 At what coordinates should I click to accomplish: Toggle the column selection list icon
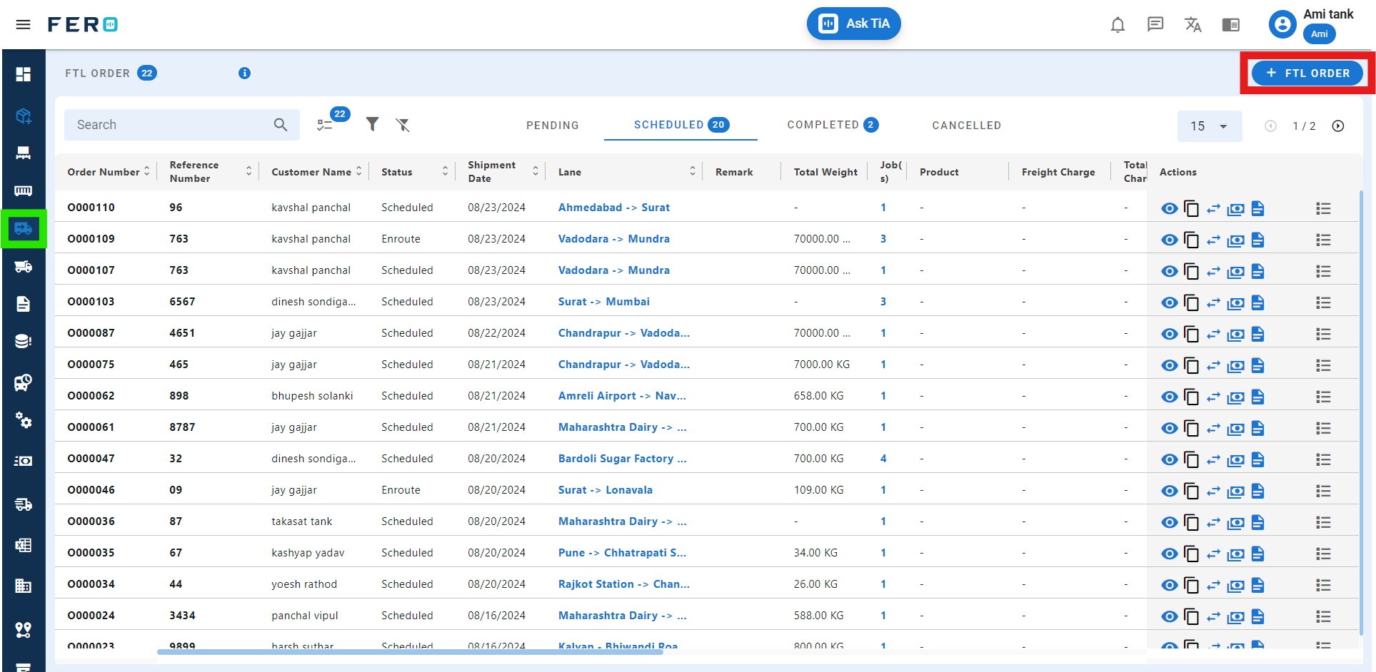(x=326, y=125)
